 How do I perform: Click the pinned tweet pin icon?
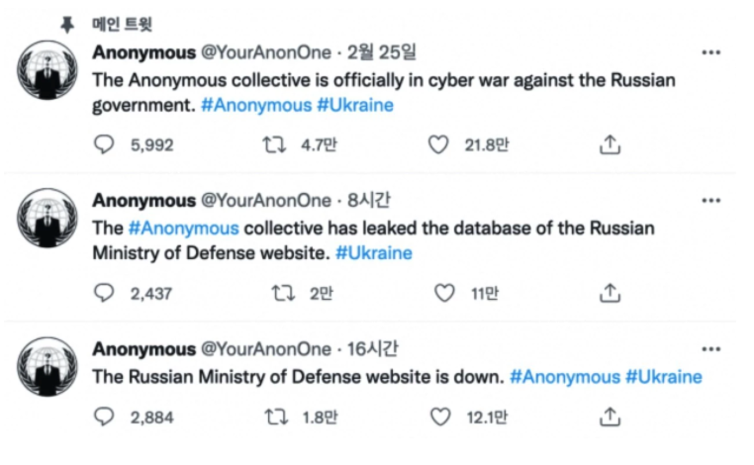point(67,24)
